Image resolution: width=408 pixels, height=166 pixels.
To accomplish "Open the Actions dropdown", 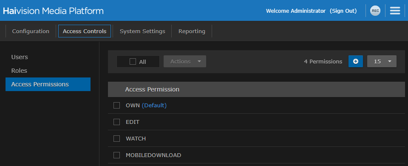I will [185, 61].
